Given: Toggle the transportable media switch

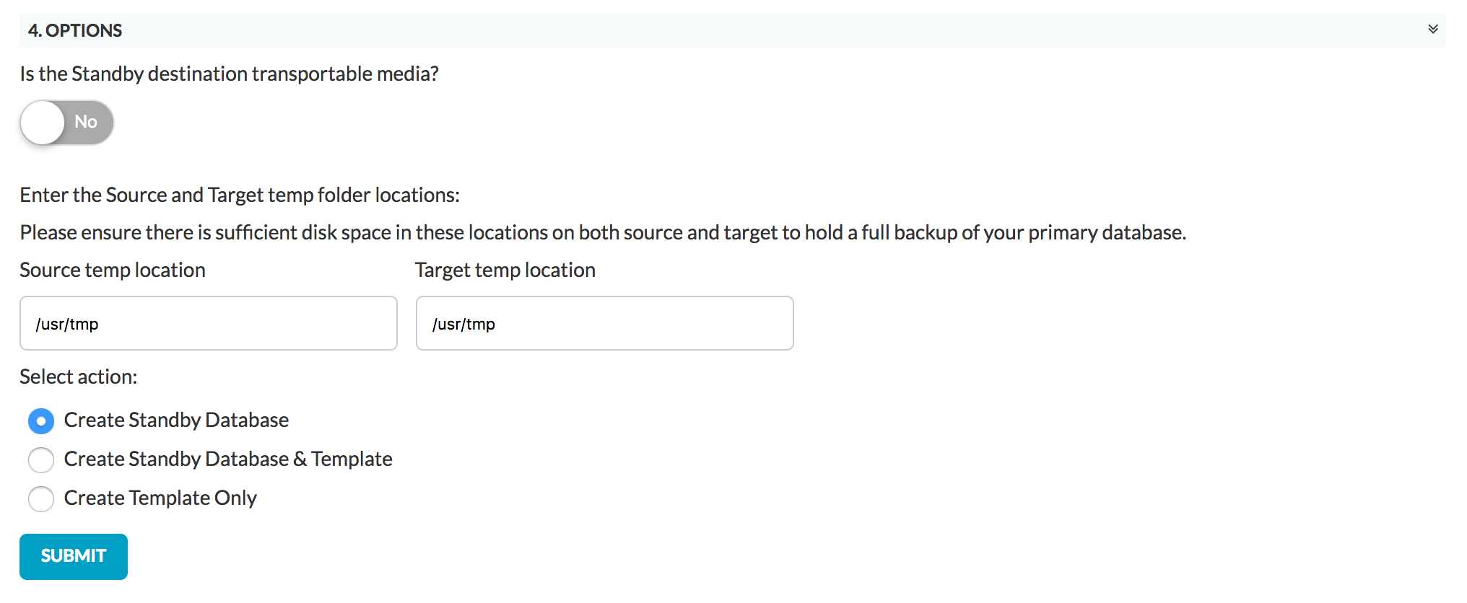Looking at the screenshot, I should (x=66, y=122).
